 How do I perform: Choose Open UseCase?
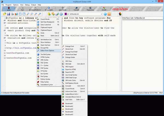pos(49,45)
